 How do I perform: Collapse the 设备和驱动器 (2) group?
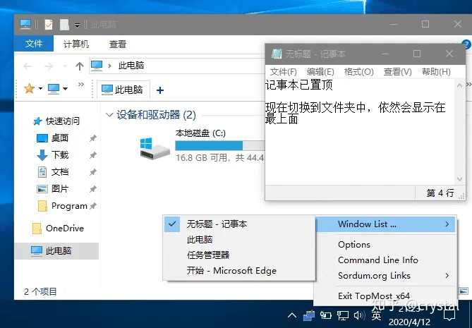[109, 115]
